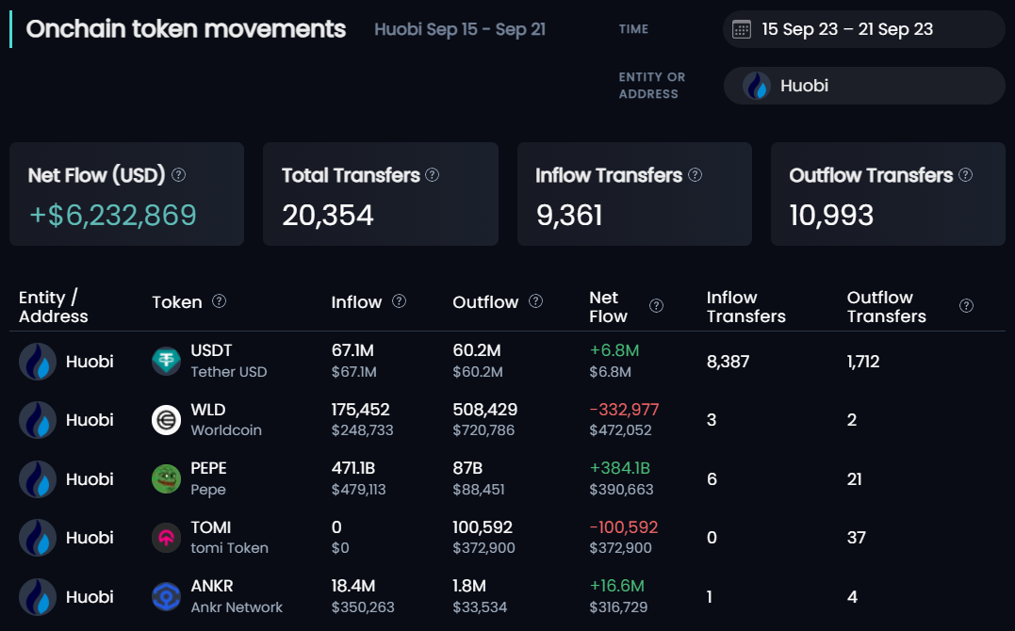Viewport: 1015px width, 631px height.
Task: Click the Huobi logo in the USDT row
Action: [38, 361]
